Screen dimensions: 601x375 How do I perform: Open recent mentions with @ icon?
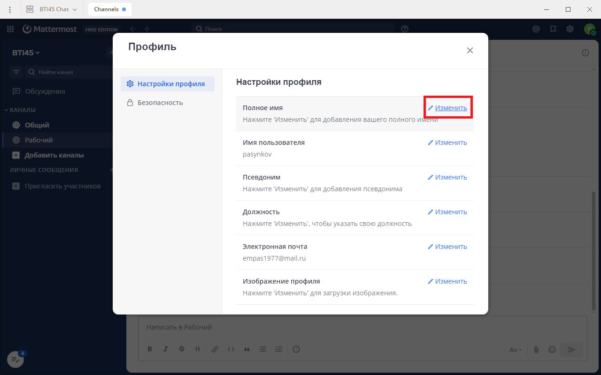coord(536,29)
